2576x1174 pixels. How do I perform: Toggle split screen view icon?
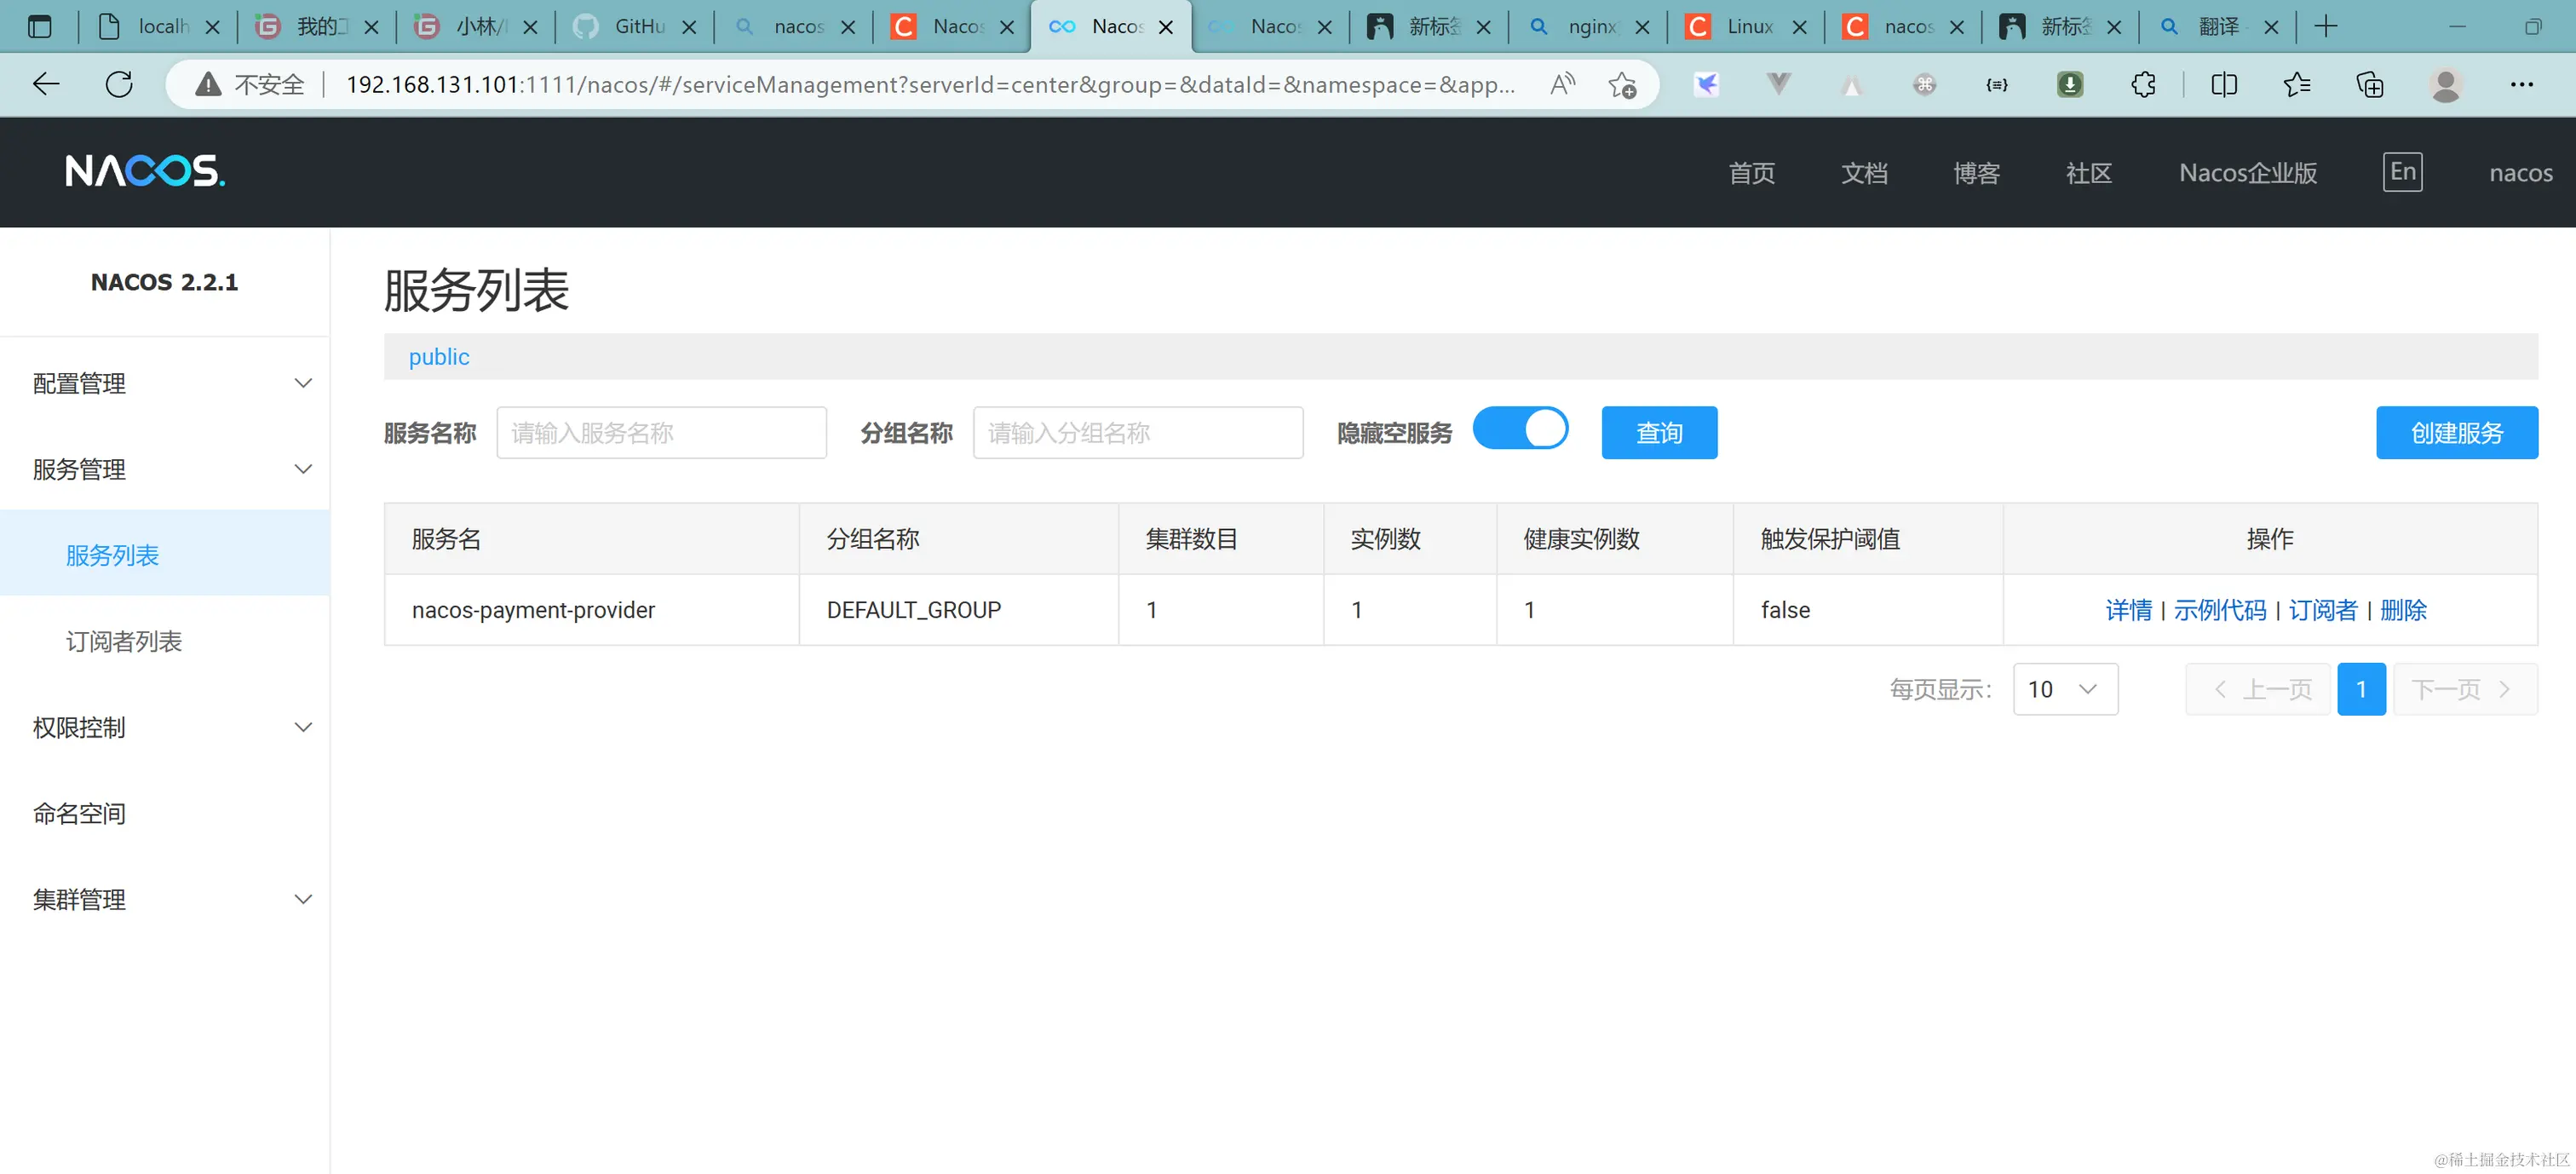(x=2224, y=85)
